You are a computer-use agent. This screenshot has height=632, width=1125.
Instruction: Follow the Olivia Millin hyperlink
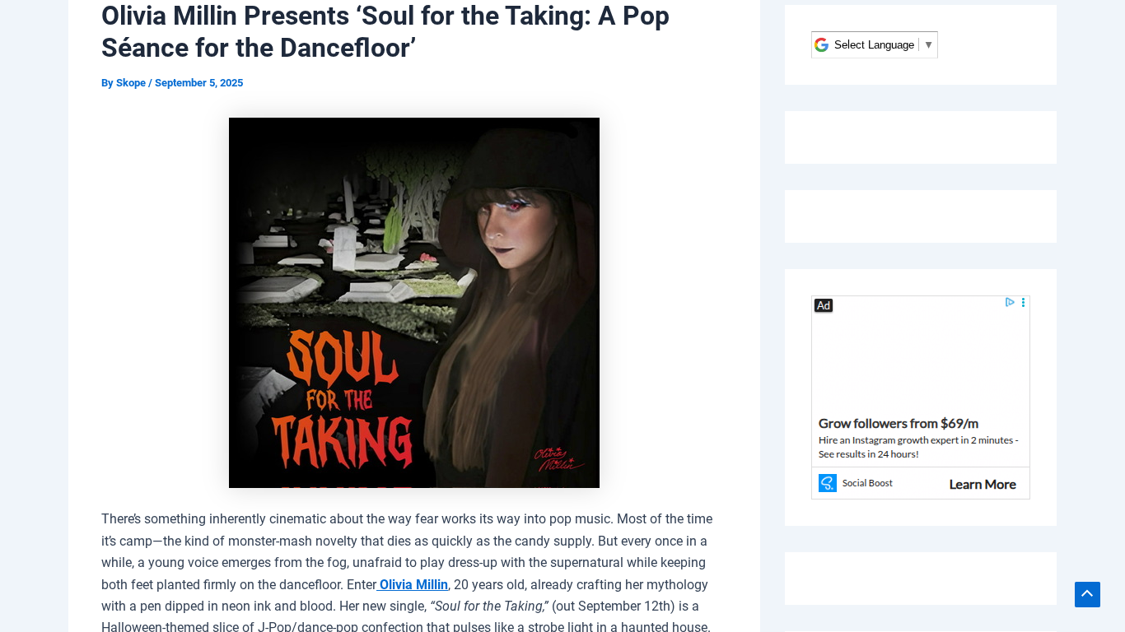413,585
